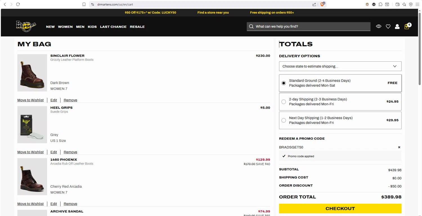Open the LAST CHANCE menu

(113, 27)
